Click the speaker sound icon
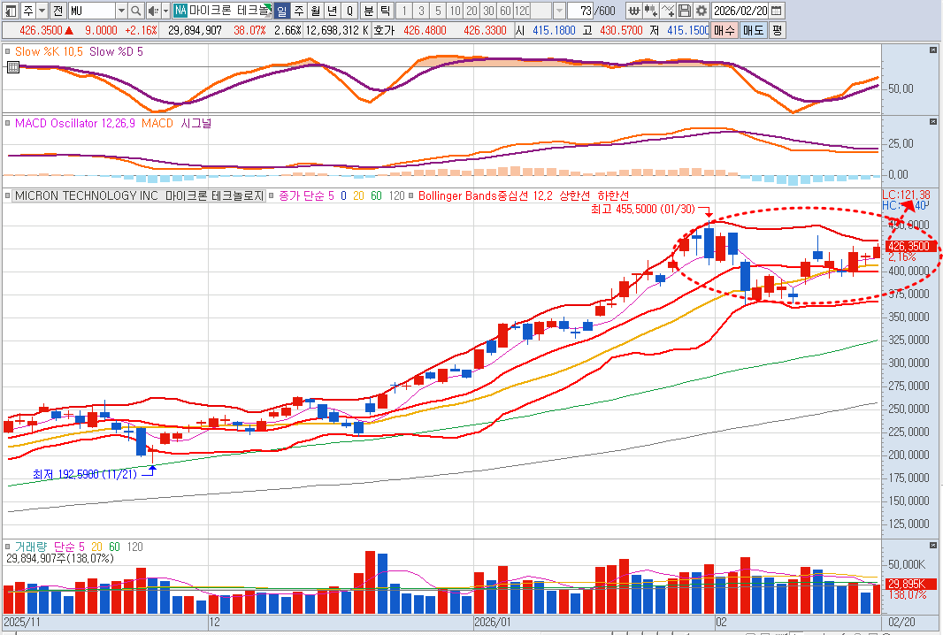 pyautogui.click(x=152, y=11)
